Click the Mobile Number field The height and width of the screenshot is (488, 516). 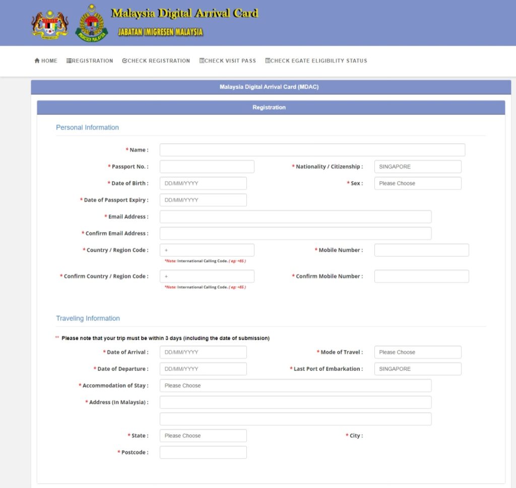click(x=421, y=250)
